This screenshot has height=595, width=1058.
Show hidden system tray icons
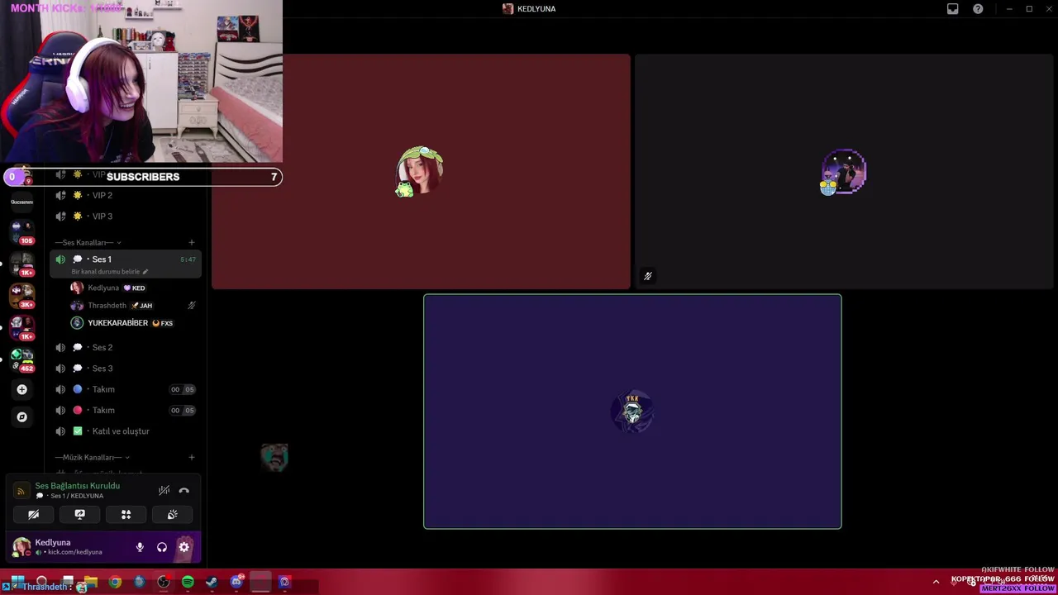tap(936, 583)
